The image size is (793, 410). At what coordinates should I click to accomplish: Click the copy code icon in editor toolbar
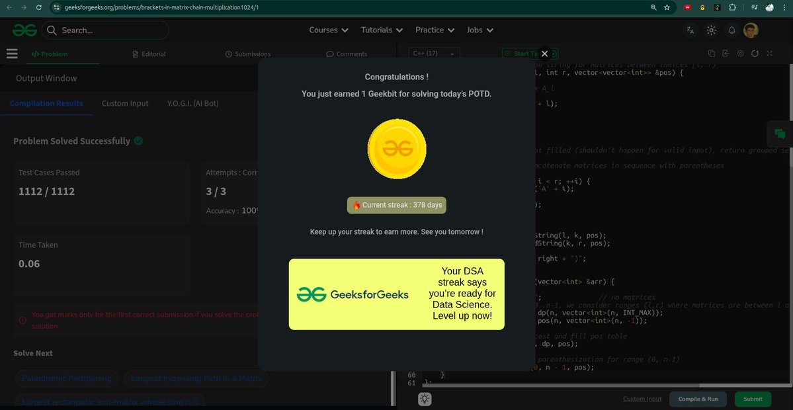coord(711,53)
